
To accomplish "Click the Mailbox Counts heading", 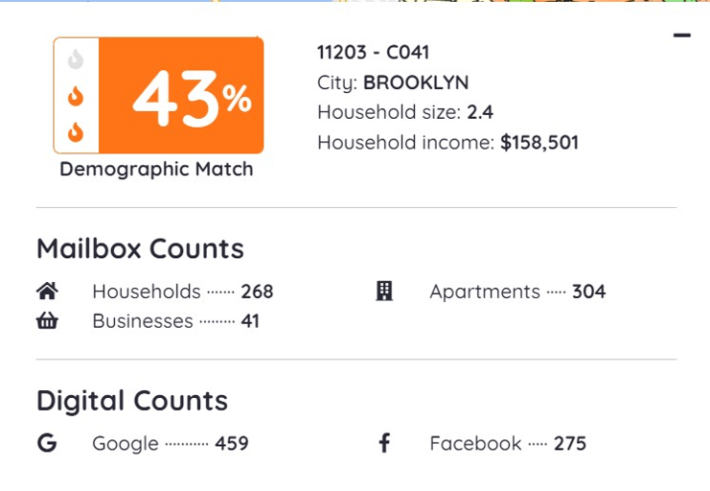I will [x=140, y=248].
